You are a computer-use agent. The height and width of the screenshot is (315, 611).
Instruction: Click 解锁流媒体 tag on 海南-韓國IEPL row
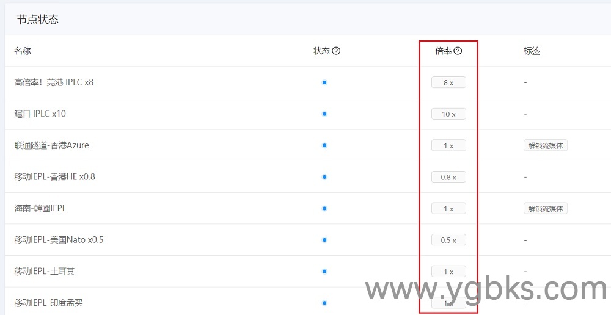546,209
